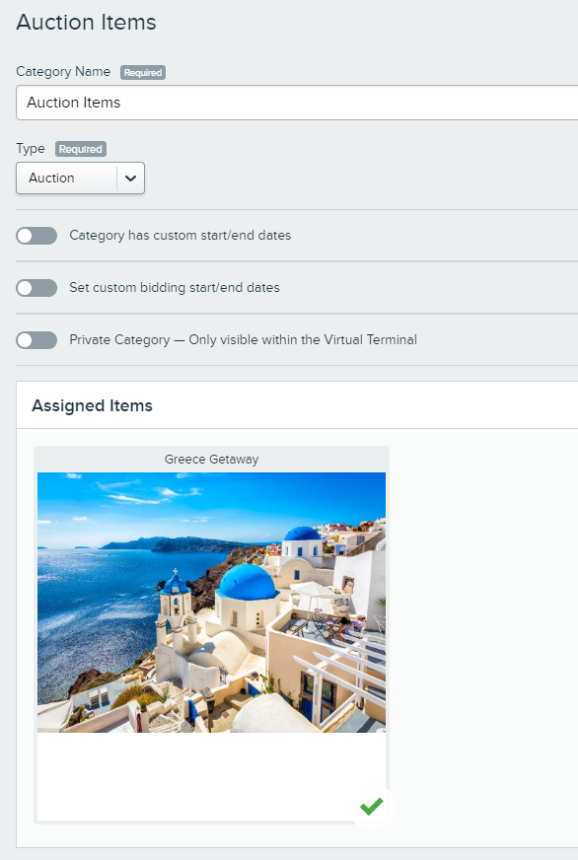The image size is (578, 860).
Task: Click the 'Set custom bidding start/end dates' label
Action: click(175, 287)
